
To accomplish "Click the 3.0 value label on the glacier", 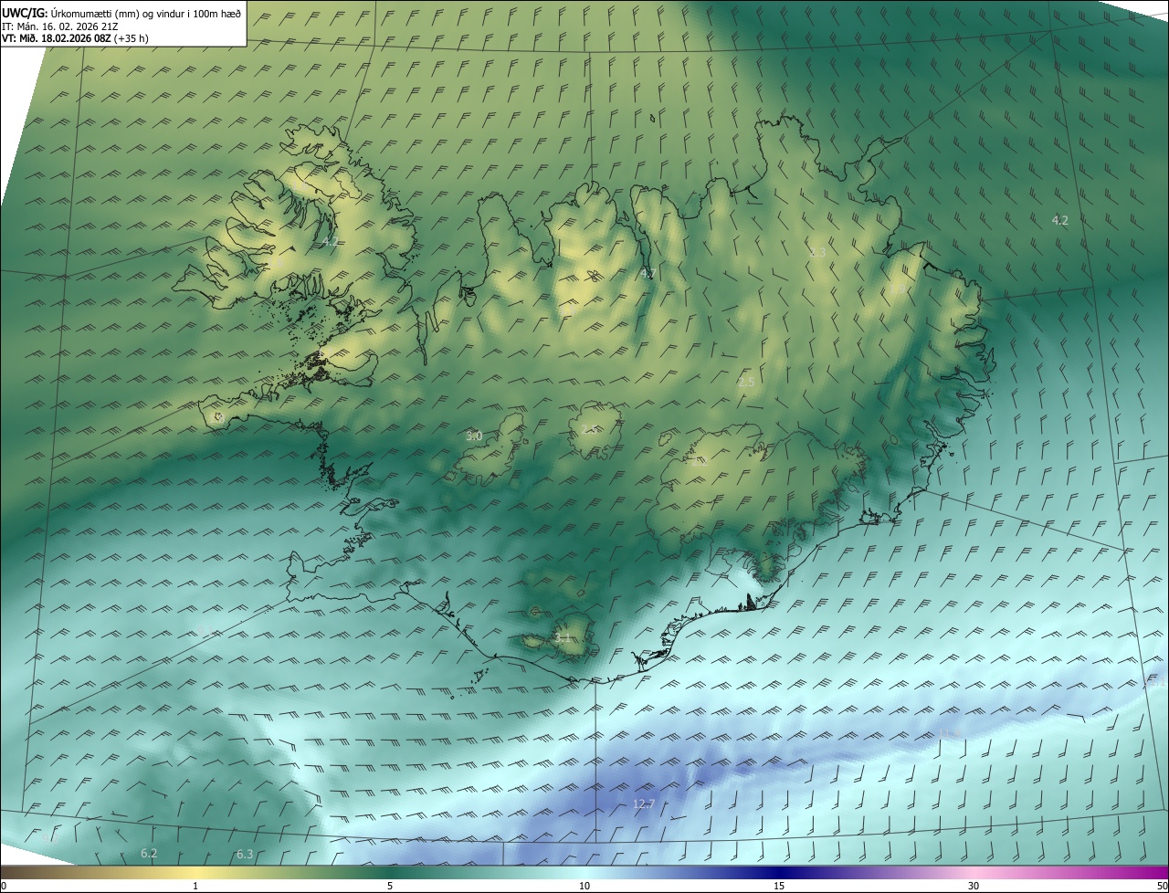I will pos(474,436).
